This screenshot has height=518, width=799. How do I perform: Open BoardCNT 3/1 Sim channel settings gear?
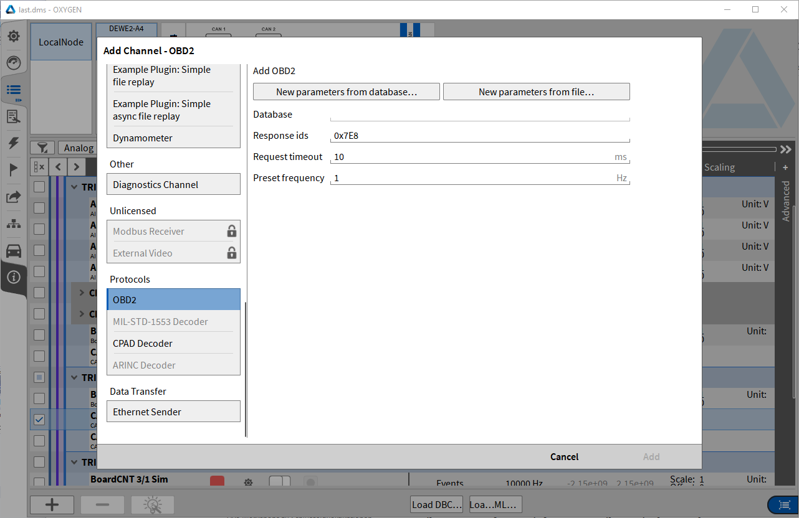(248, 481)
